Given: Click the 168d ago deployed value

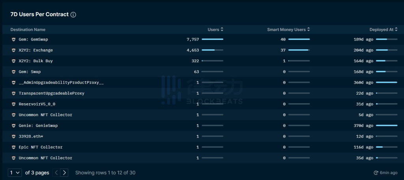Looking at the screenshot, I should coord(363,72).
